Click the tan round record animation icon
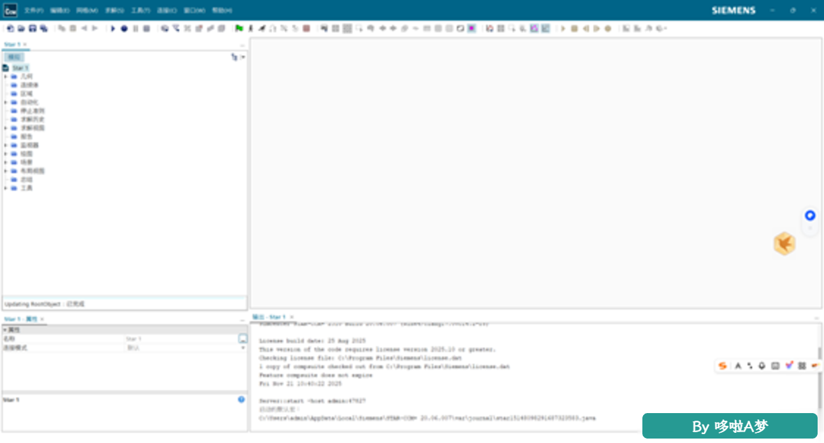824x443 pixels. [x=608, y=29]
